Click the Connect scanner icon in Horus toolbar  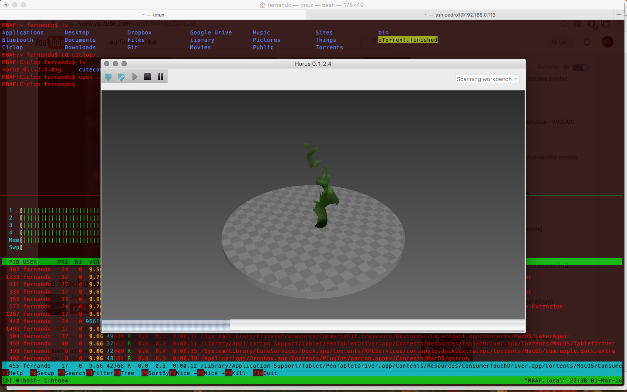coord(108,77)
